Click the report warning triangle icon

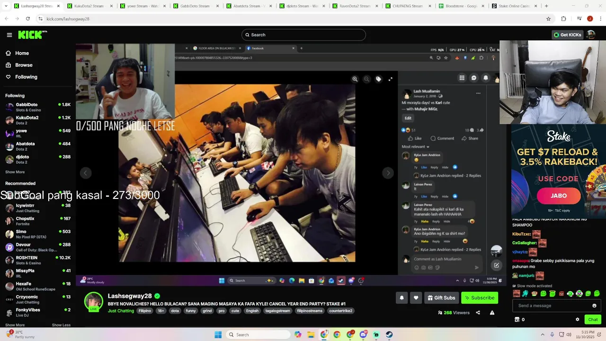tap(492, 313)
